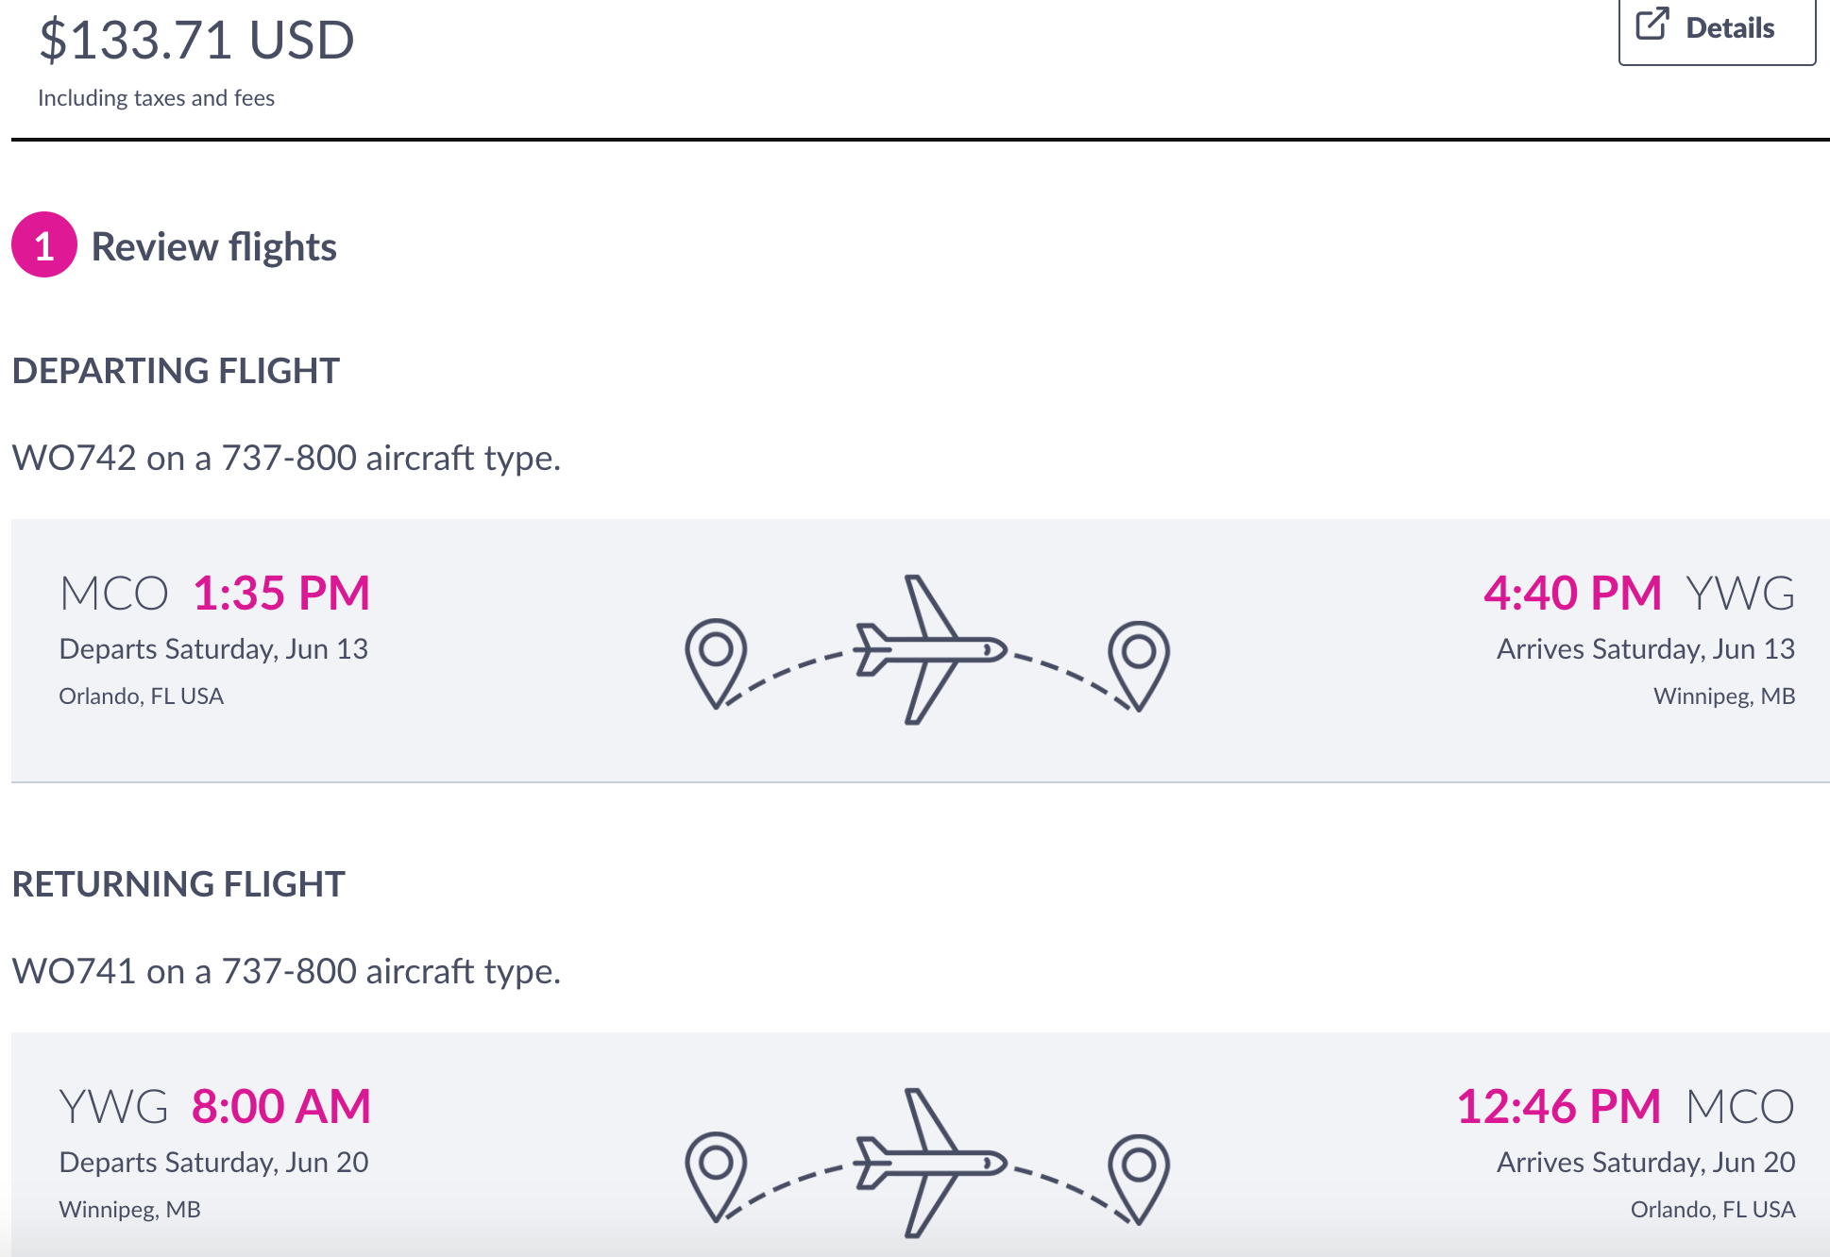Click the Review flights heading
This screenshot has width=1830, height=1257.
coord(213,247)
